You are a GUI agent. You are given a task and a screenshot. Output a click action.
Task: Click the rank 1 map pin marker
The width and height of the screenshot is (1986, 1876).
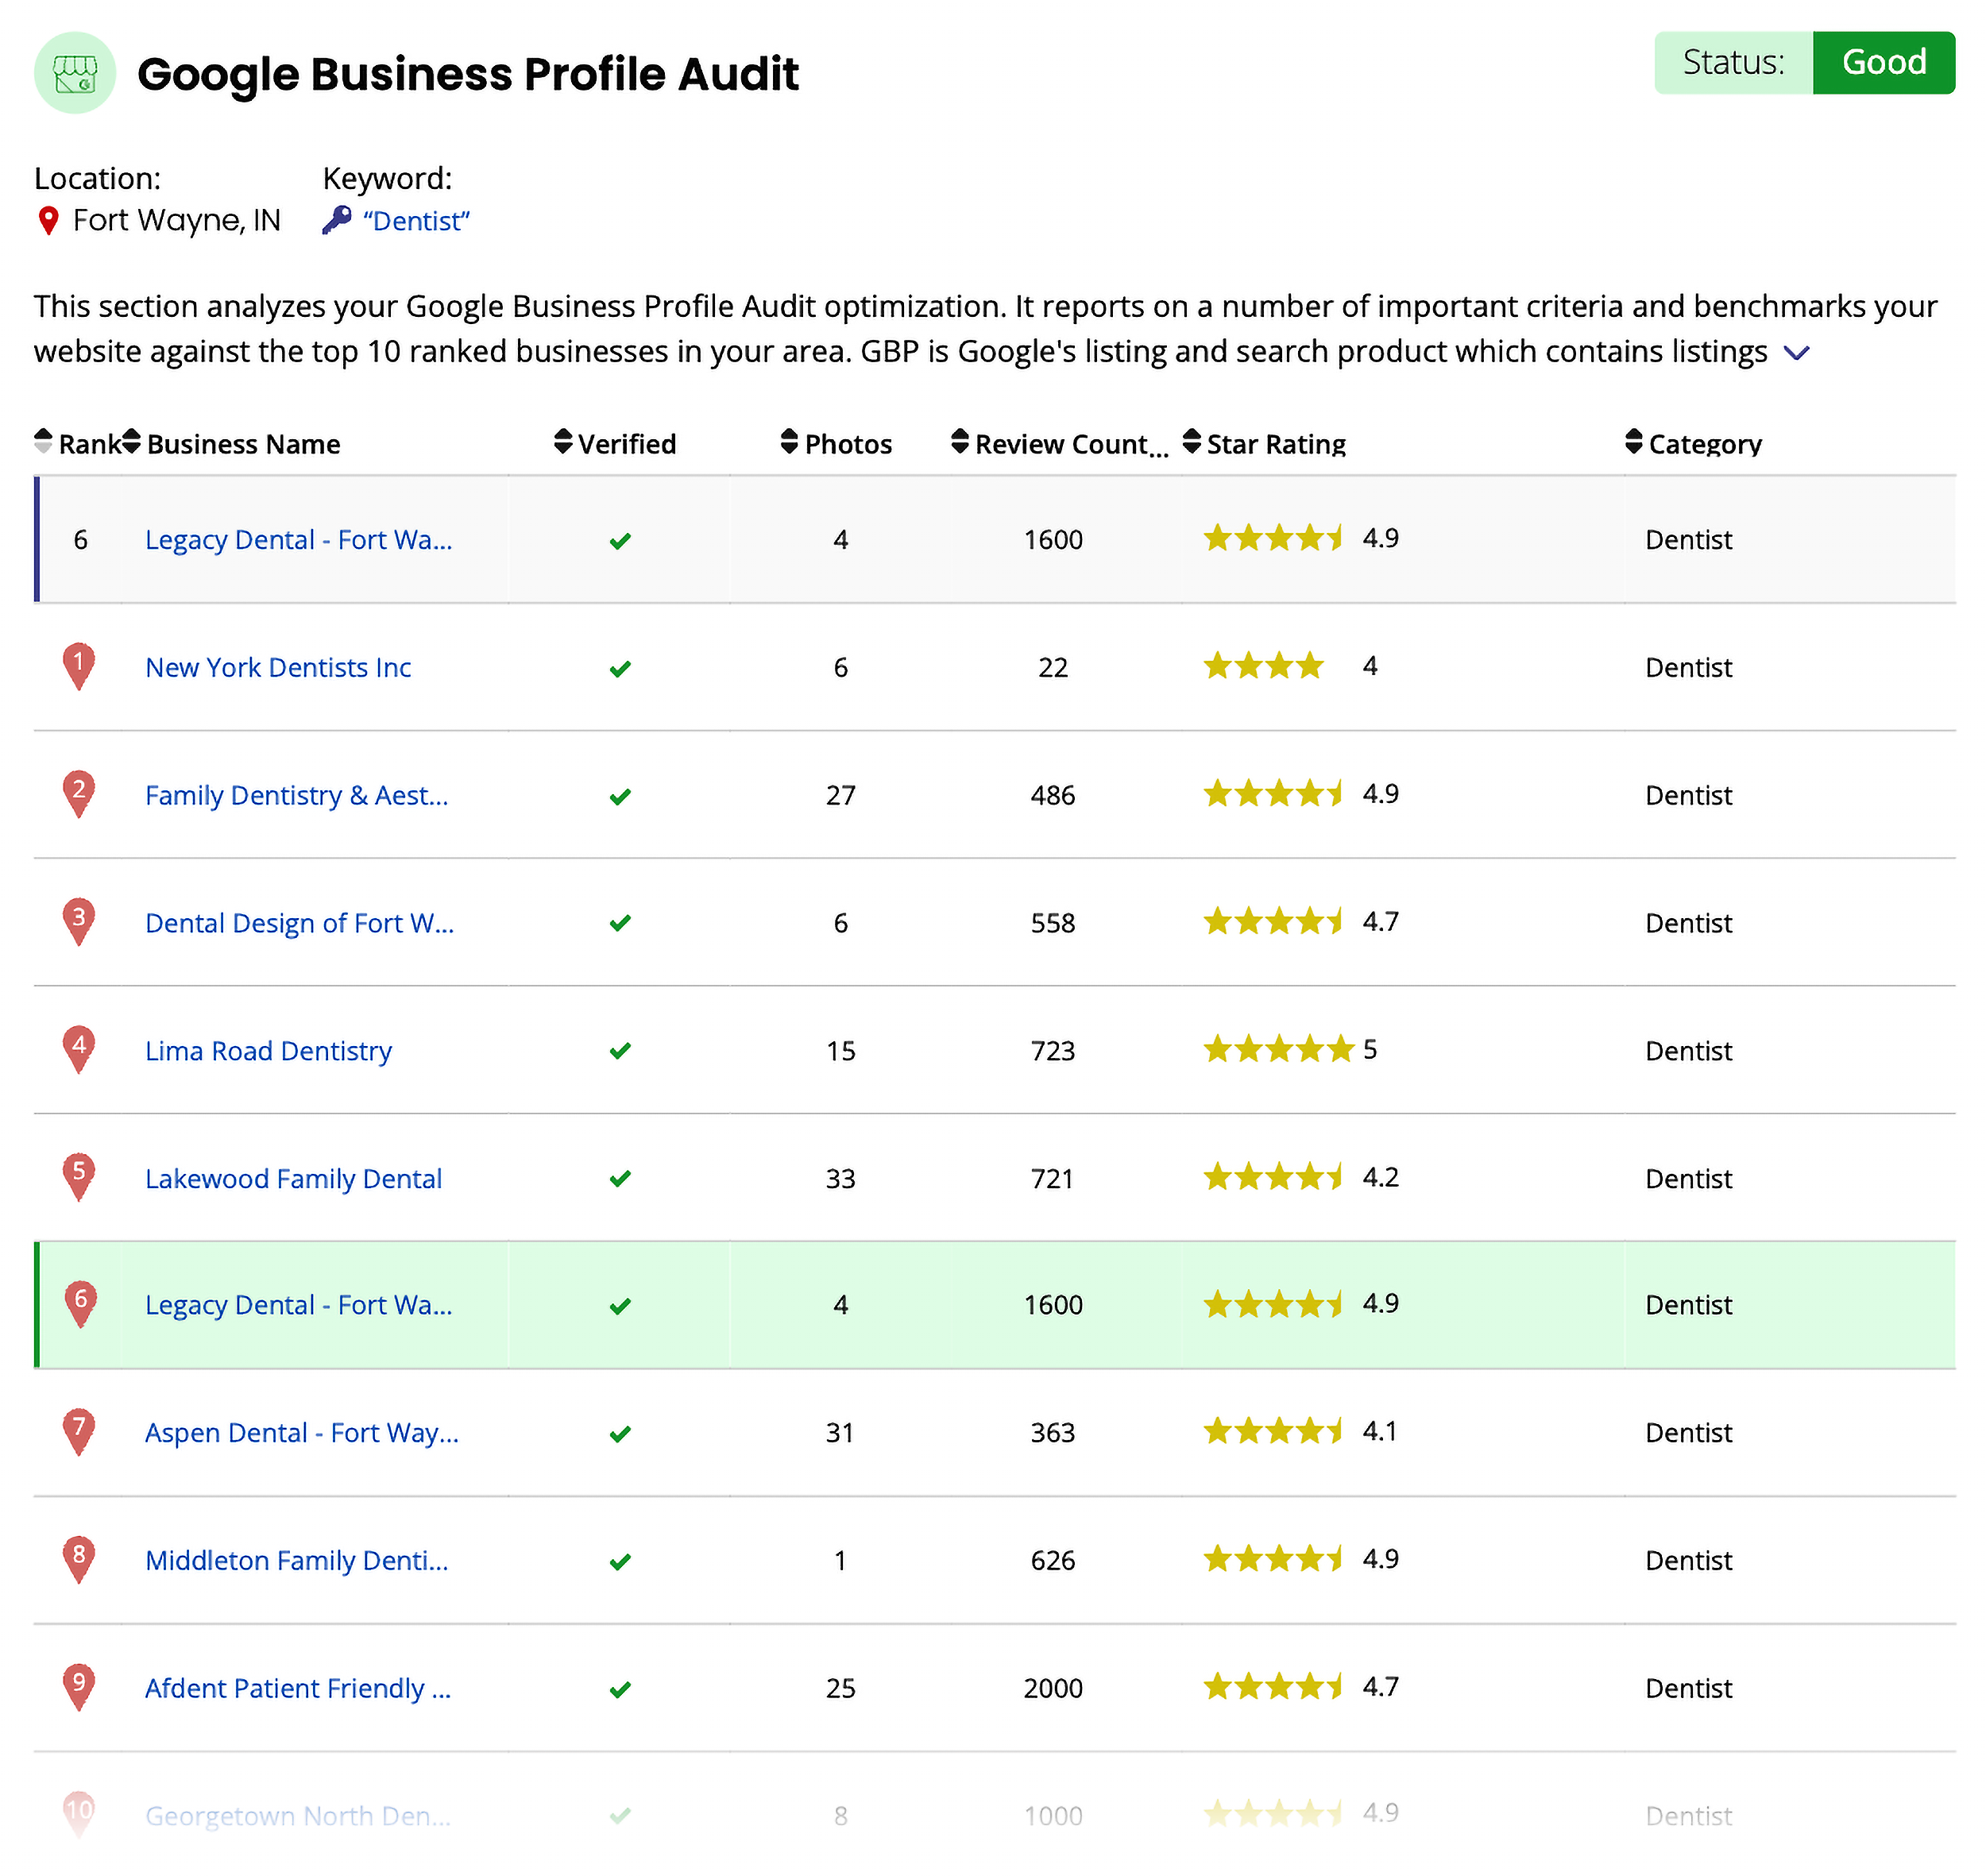(79, 667)
